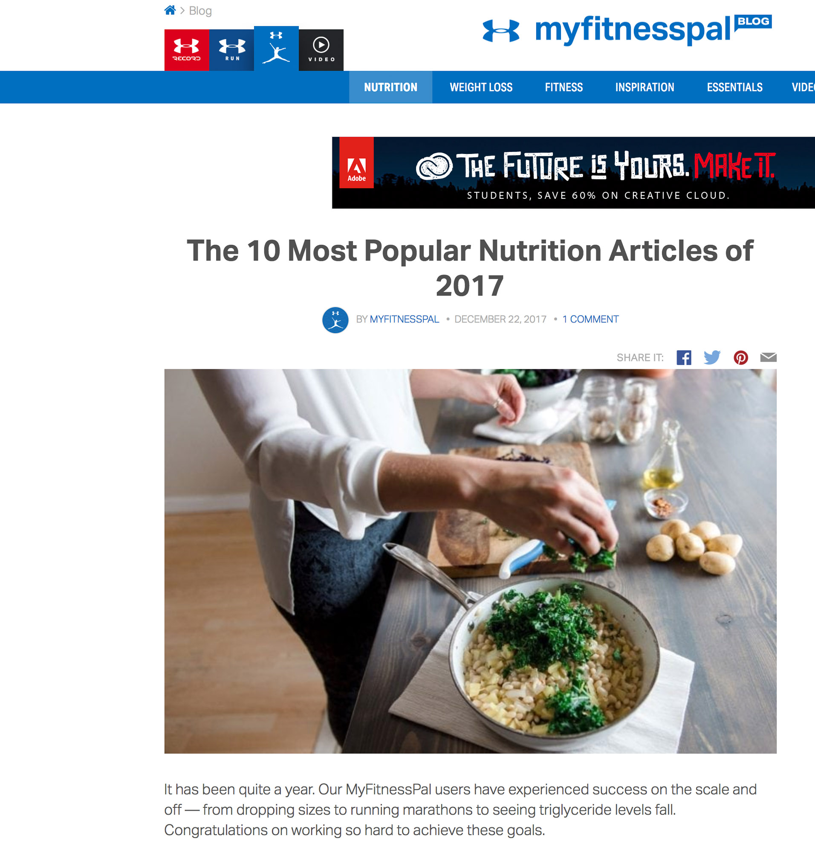This screenshot has width=815, height=853.
Task: Select Essentials in navigation bar
Action: pos(734,87)
